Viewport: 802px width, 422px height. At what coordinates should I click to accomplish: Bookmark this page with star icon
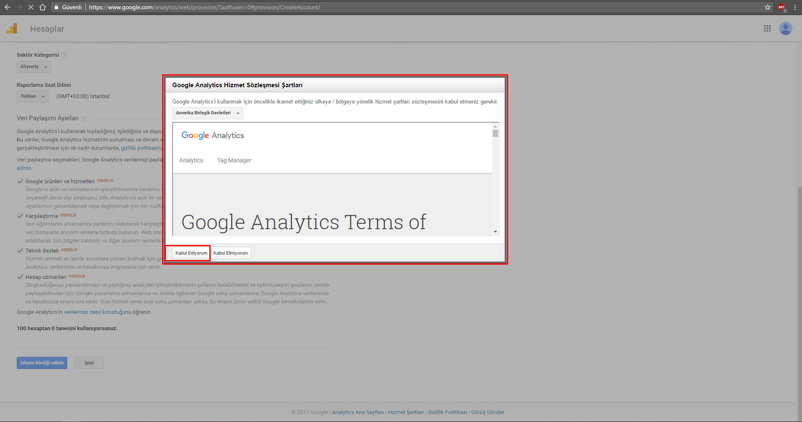pyautogui.click(x=767, y=7)
